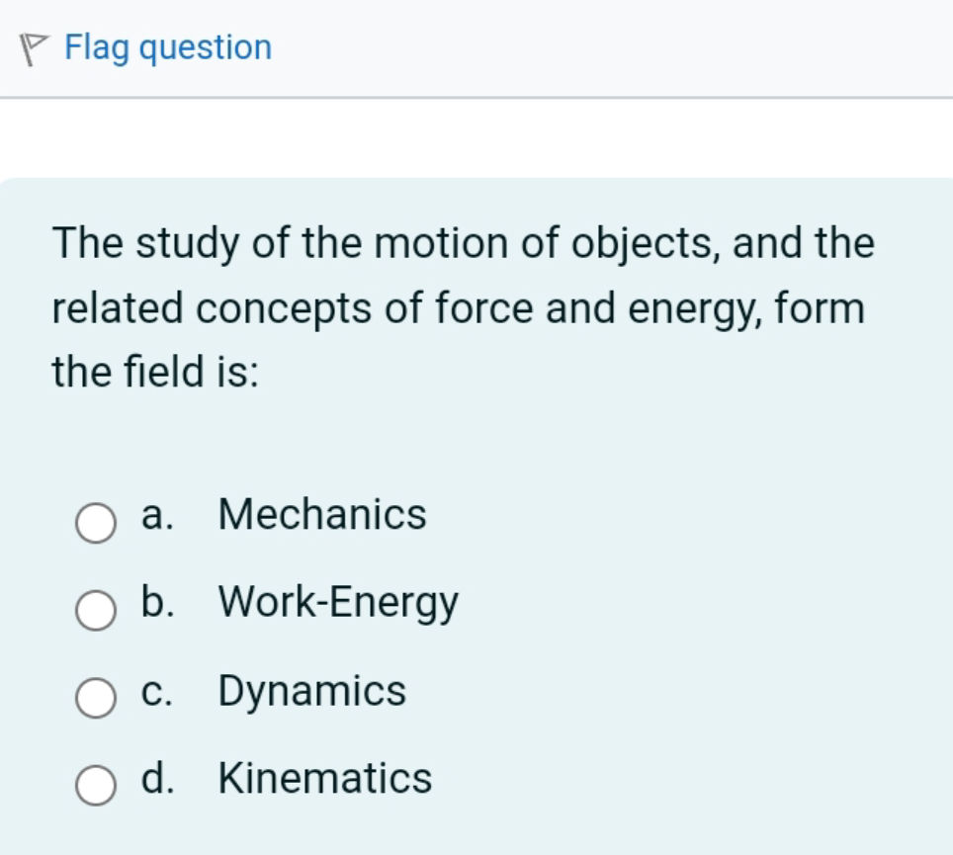Click the Flag question link
The height and width of the screenshot is (855, 953).
(166, 46)
